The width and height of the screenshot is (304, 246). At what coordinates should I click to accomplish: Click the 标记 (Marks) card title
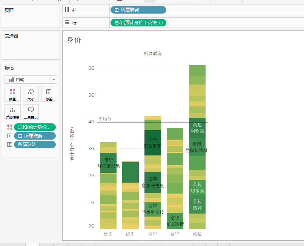pos(9,68)
